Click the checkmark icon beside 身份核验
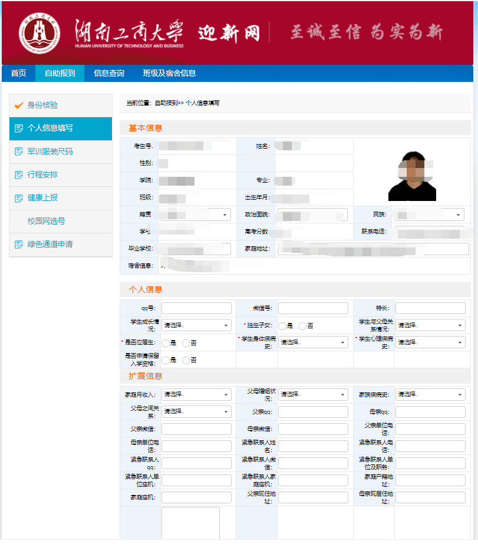This screenshot has width=478, height=544. (19, 106)
